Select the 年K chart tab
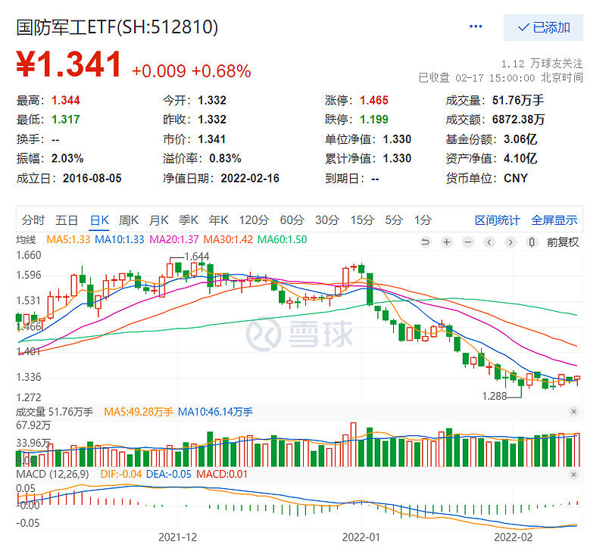The image size is (606, 548). click(x=219, y=220)
